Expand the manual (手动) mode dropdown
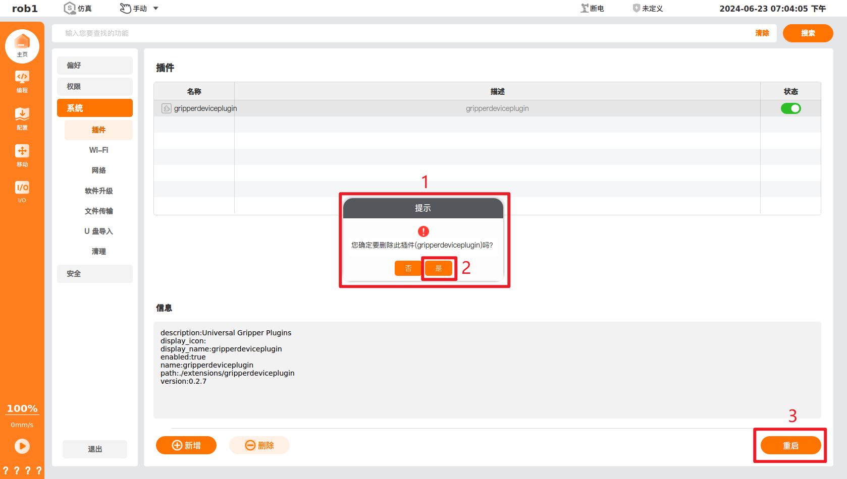Screen dimensions: 847x479 click(156, 8)
